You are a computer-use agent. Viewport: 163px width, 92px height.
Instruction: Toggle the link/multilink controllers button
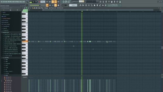[56, 5]
